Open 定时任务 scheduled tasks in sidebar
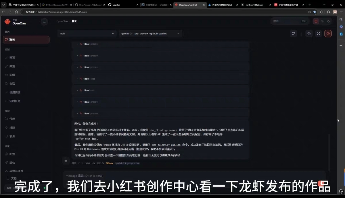The image size is (345, 198). (26, 101)
